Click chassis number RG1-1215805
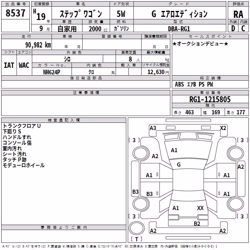 coord(210,99)
